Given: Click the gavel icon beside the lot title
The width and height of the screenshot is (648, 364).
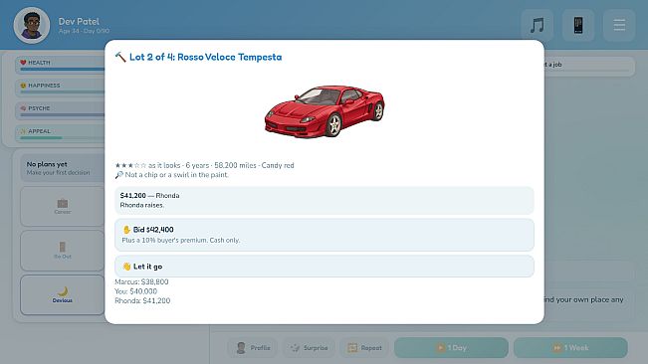Looking at the screenshot, I should (120, 57).
